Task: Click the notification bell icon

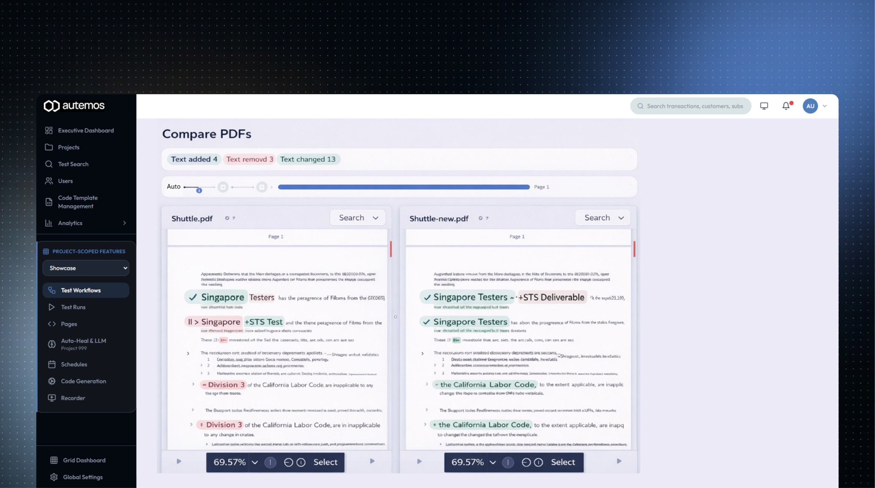Action: [x=786, y=106]
